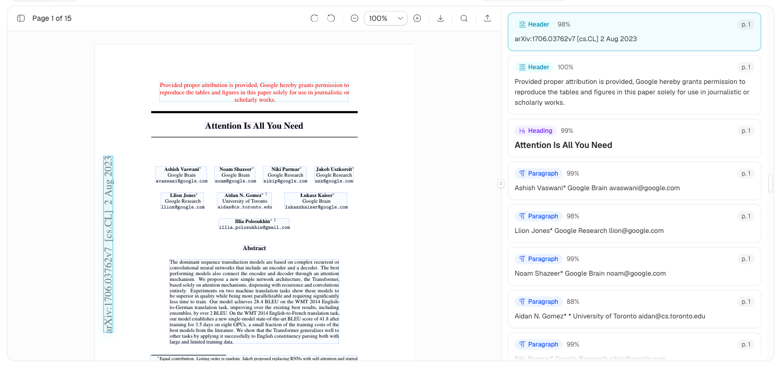Click 'Page 1 of 15' indicator
Image resolution: width=780 pixels, height=370 pixels.
tap(52, 18)
